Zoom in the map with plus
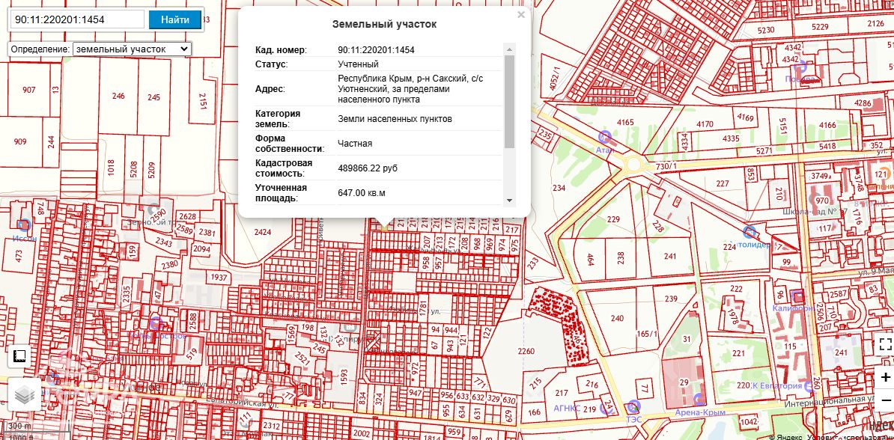The image size is (894, 440). click(x=885, y=377)
